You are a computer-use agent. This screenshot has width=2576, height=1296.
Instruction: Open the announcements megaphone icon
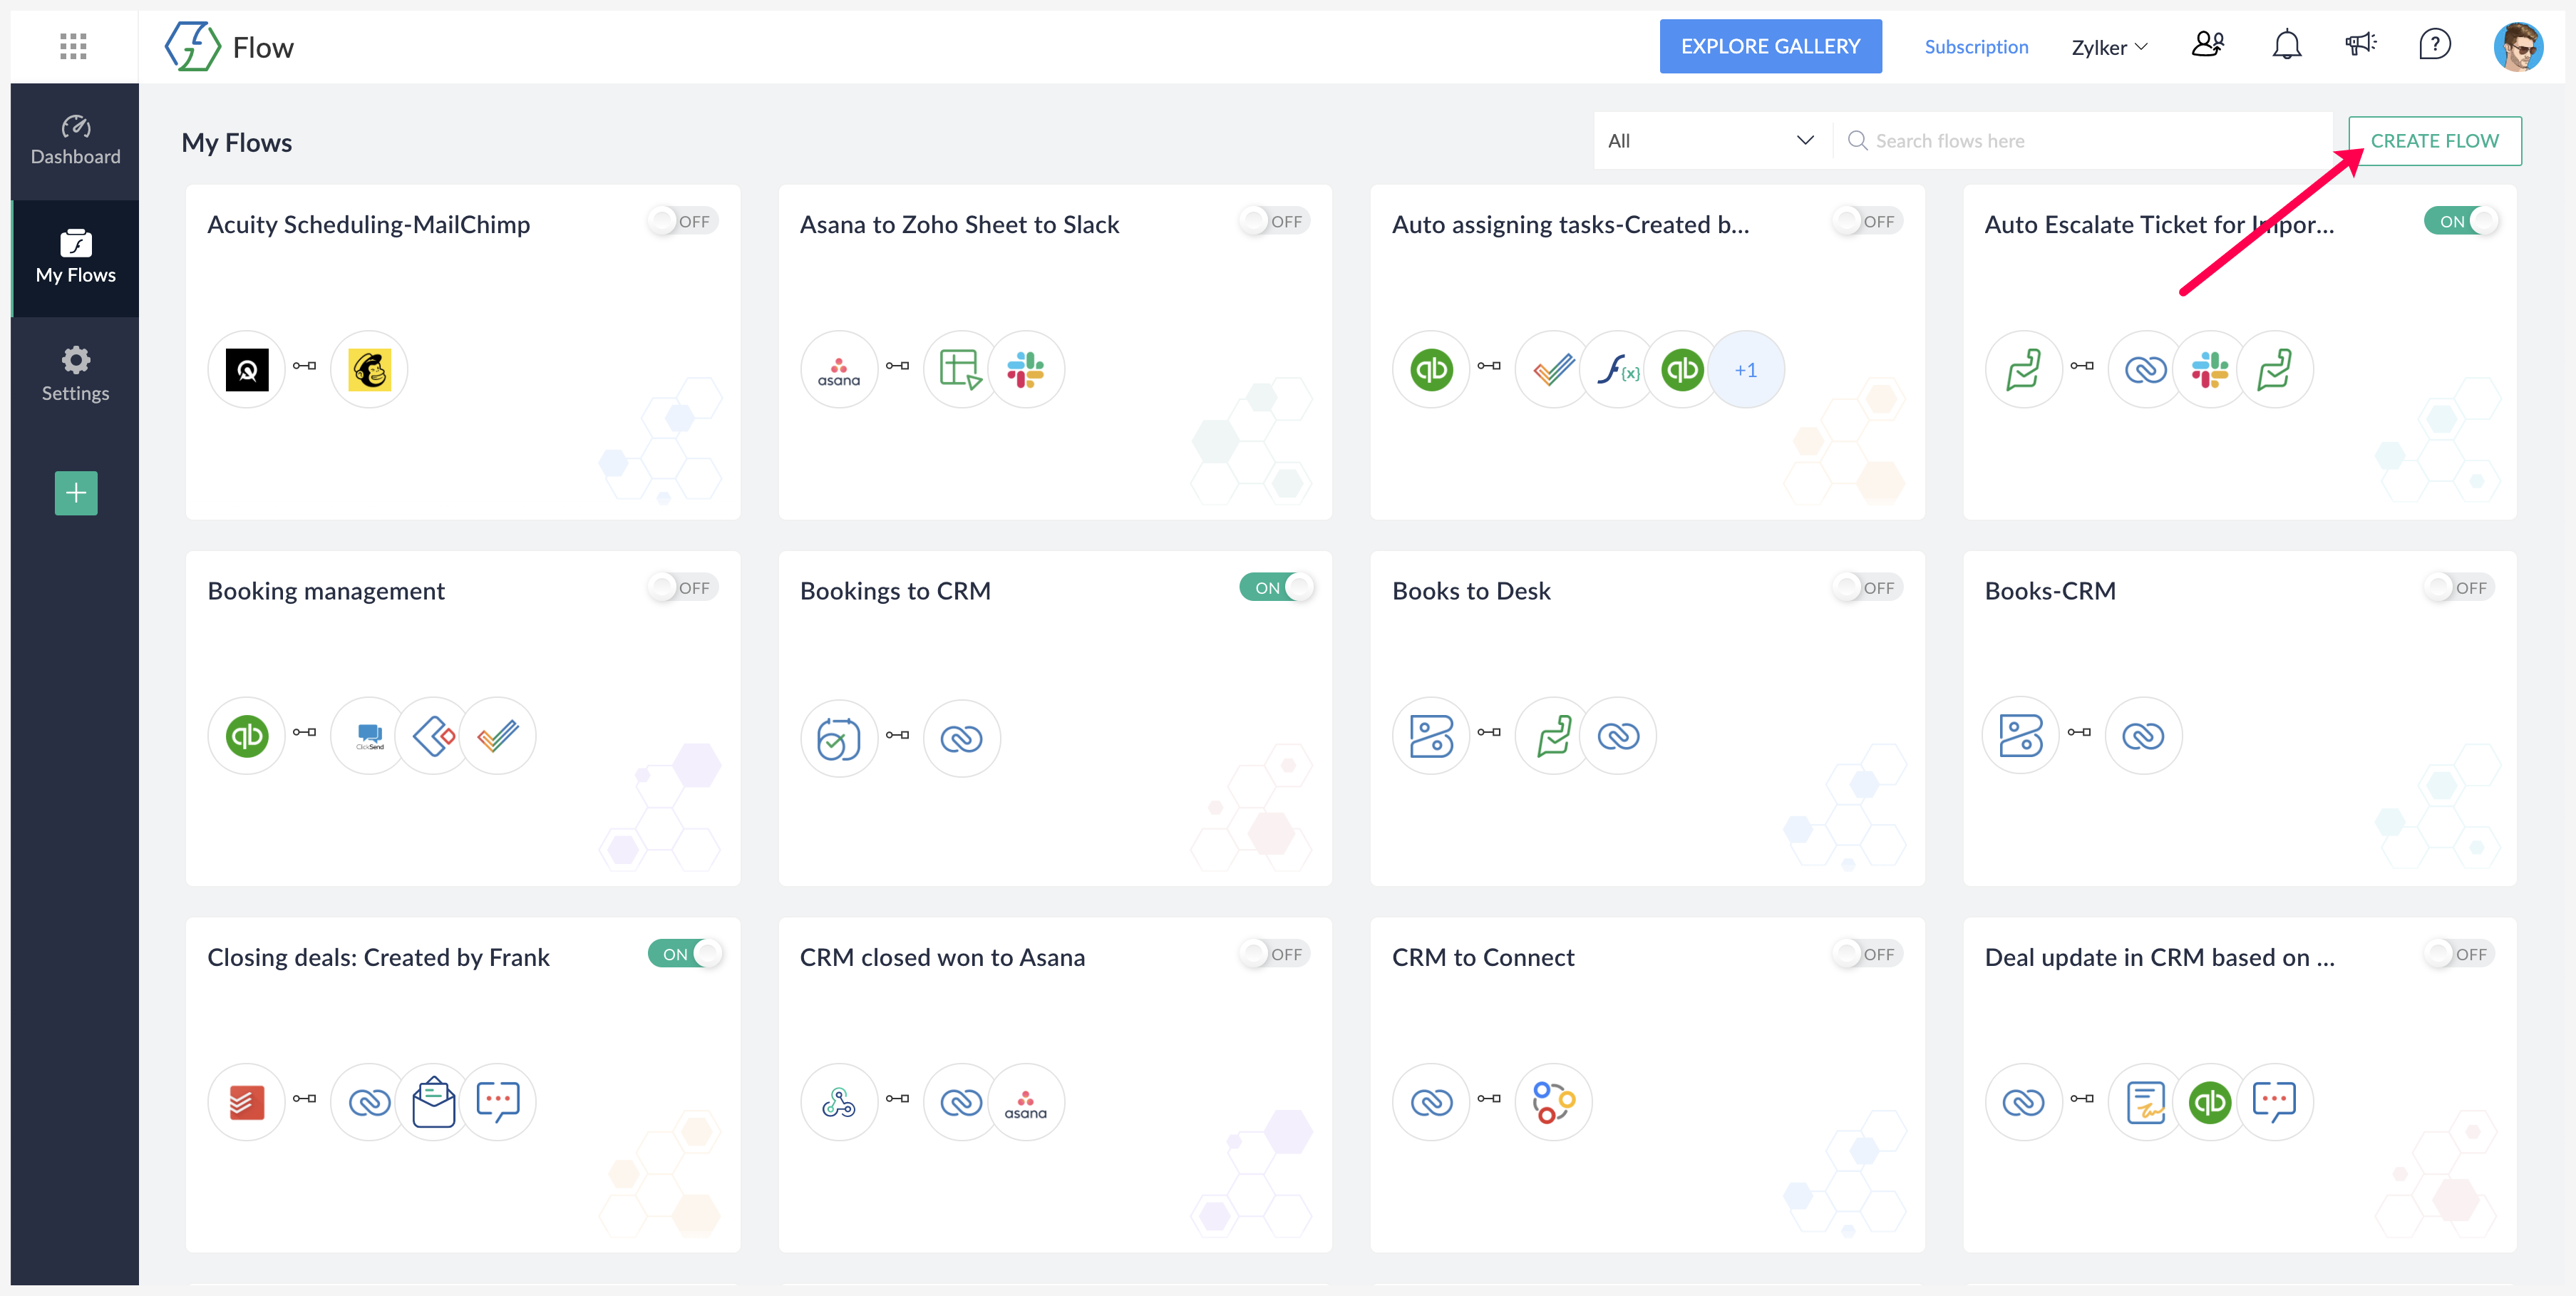pyautogui.click(x=2360, y=45)
